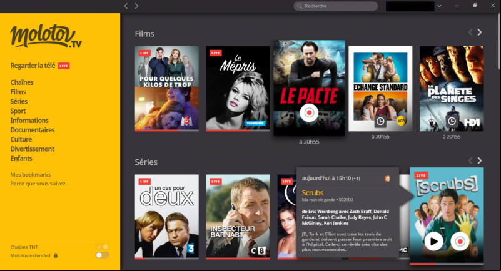
Task: Toggle the Molotov extended switch
Action: [103, 255]
